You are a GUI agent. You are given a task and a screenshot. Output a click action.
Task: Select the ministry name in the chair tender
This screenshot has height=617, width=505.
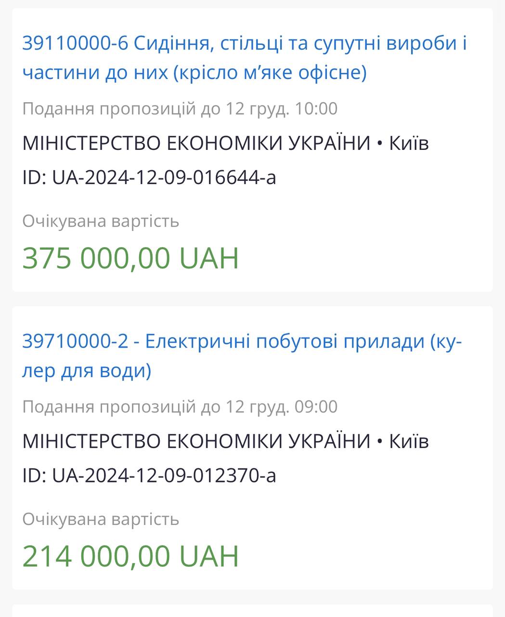(196, 143)
